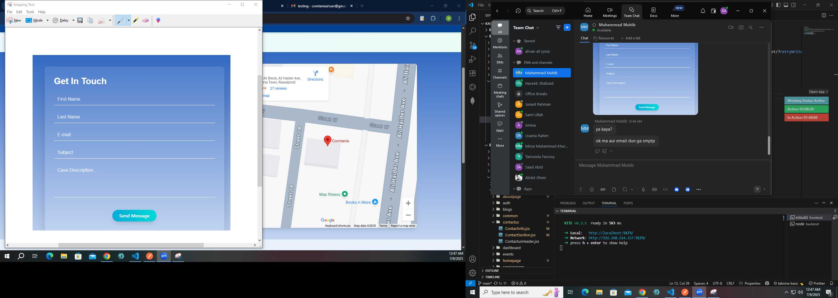This screenshot has height=298, width=838.
Task: Open Shared spaces in Zoom sidebar
Action: [500, 110]
